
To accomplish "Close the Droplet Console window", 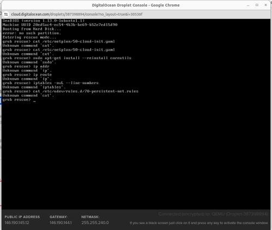I will click(x=265, y=5).
